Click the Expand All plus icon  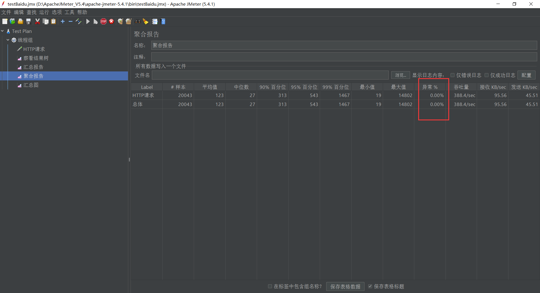pos(62,21)
